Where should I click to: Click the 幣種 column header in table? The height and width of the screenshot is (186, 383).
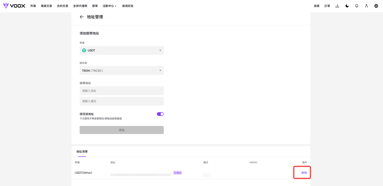[77, 162]
